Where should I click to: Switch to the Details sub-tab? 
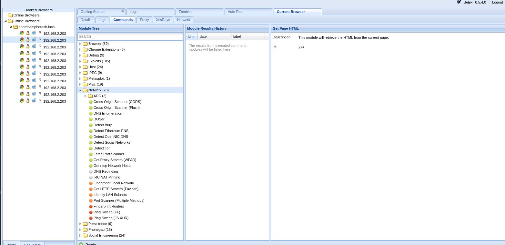(86, 20)
